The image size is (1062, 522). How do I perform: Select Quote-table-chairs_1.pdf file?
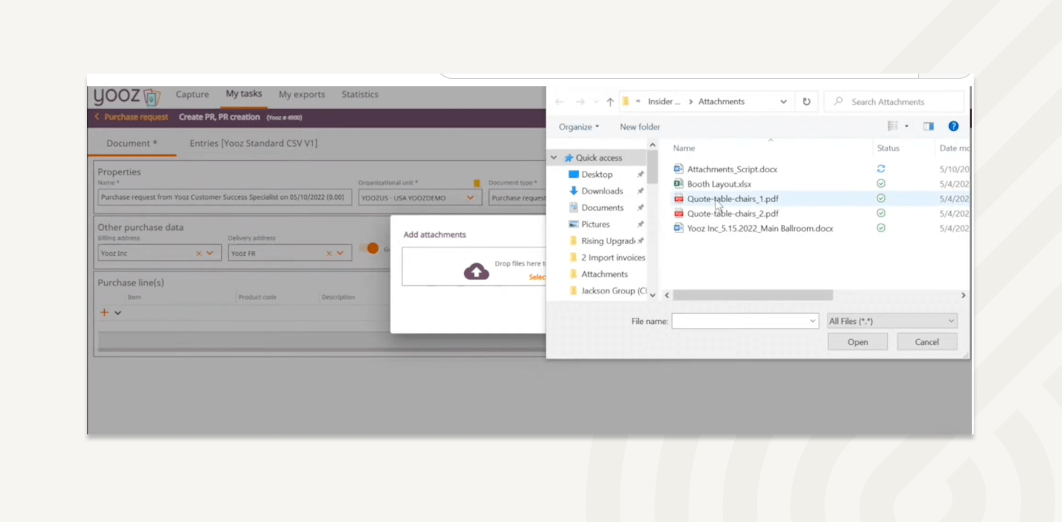pos(733,199)
